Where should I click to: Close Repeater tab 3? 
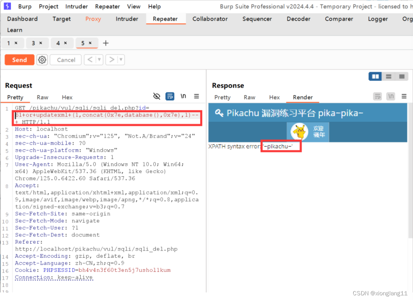coord(40,43)
